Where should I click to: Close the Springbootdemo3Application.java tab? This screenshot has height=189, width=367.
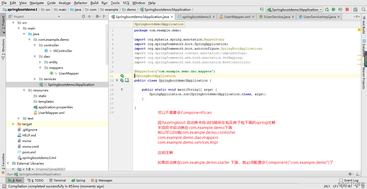pos(172,17)
